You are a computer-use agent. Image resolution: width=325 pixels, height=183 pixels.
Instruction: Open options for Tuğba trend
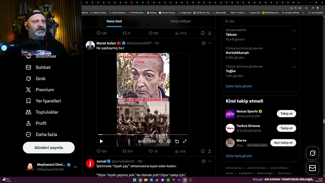294,67
